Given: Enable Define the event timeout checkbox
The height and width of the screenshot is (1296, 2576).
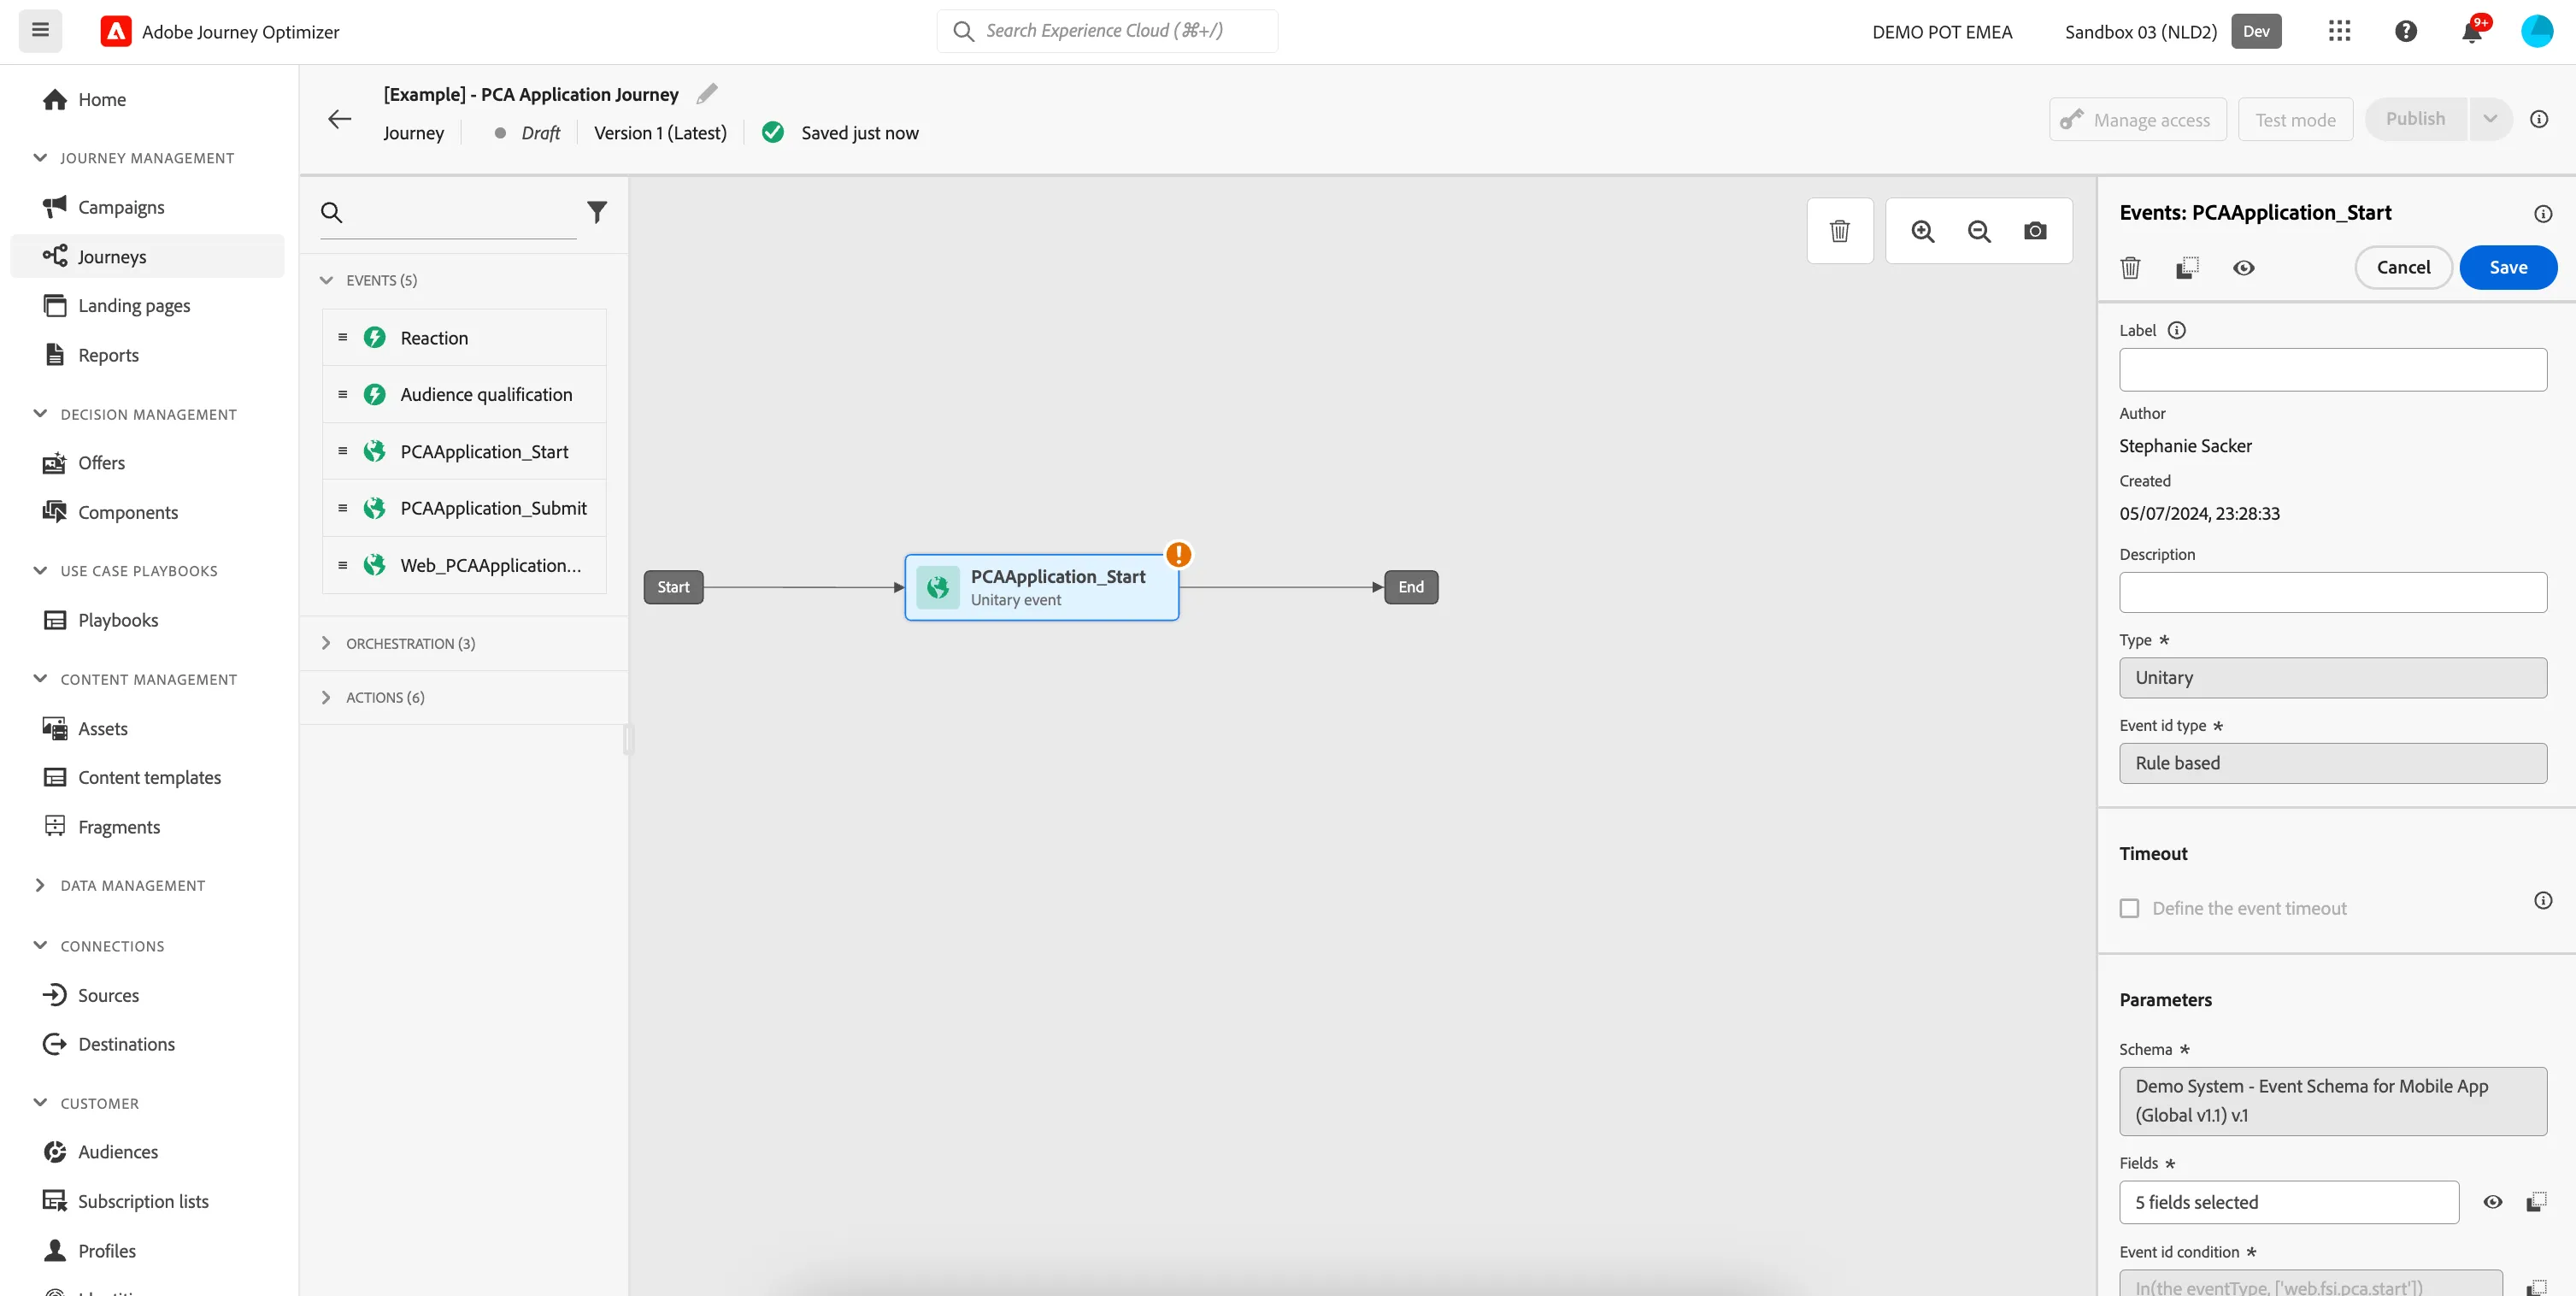Looking at the screenshot, I should [2129, 908].
